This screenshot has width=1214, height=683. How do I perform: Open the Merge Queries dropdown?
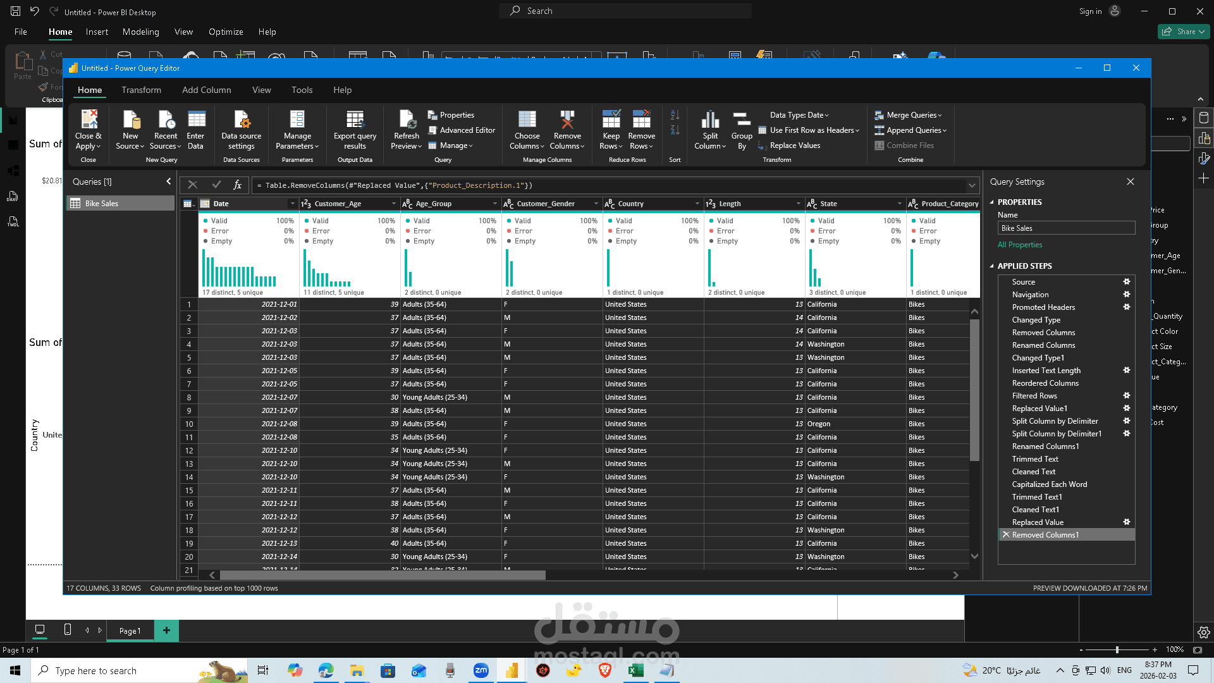pyautogui.click(x=909, y=115)
